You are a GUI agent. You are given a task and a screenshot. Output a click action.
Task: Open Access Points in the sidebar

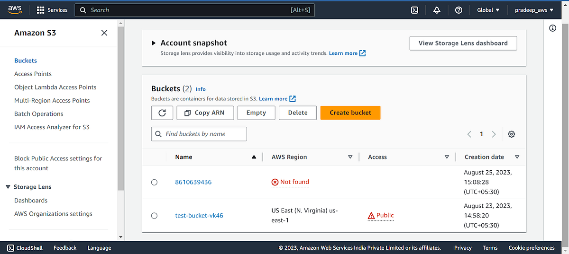(33, 74)
